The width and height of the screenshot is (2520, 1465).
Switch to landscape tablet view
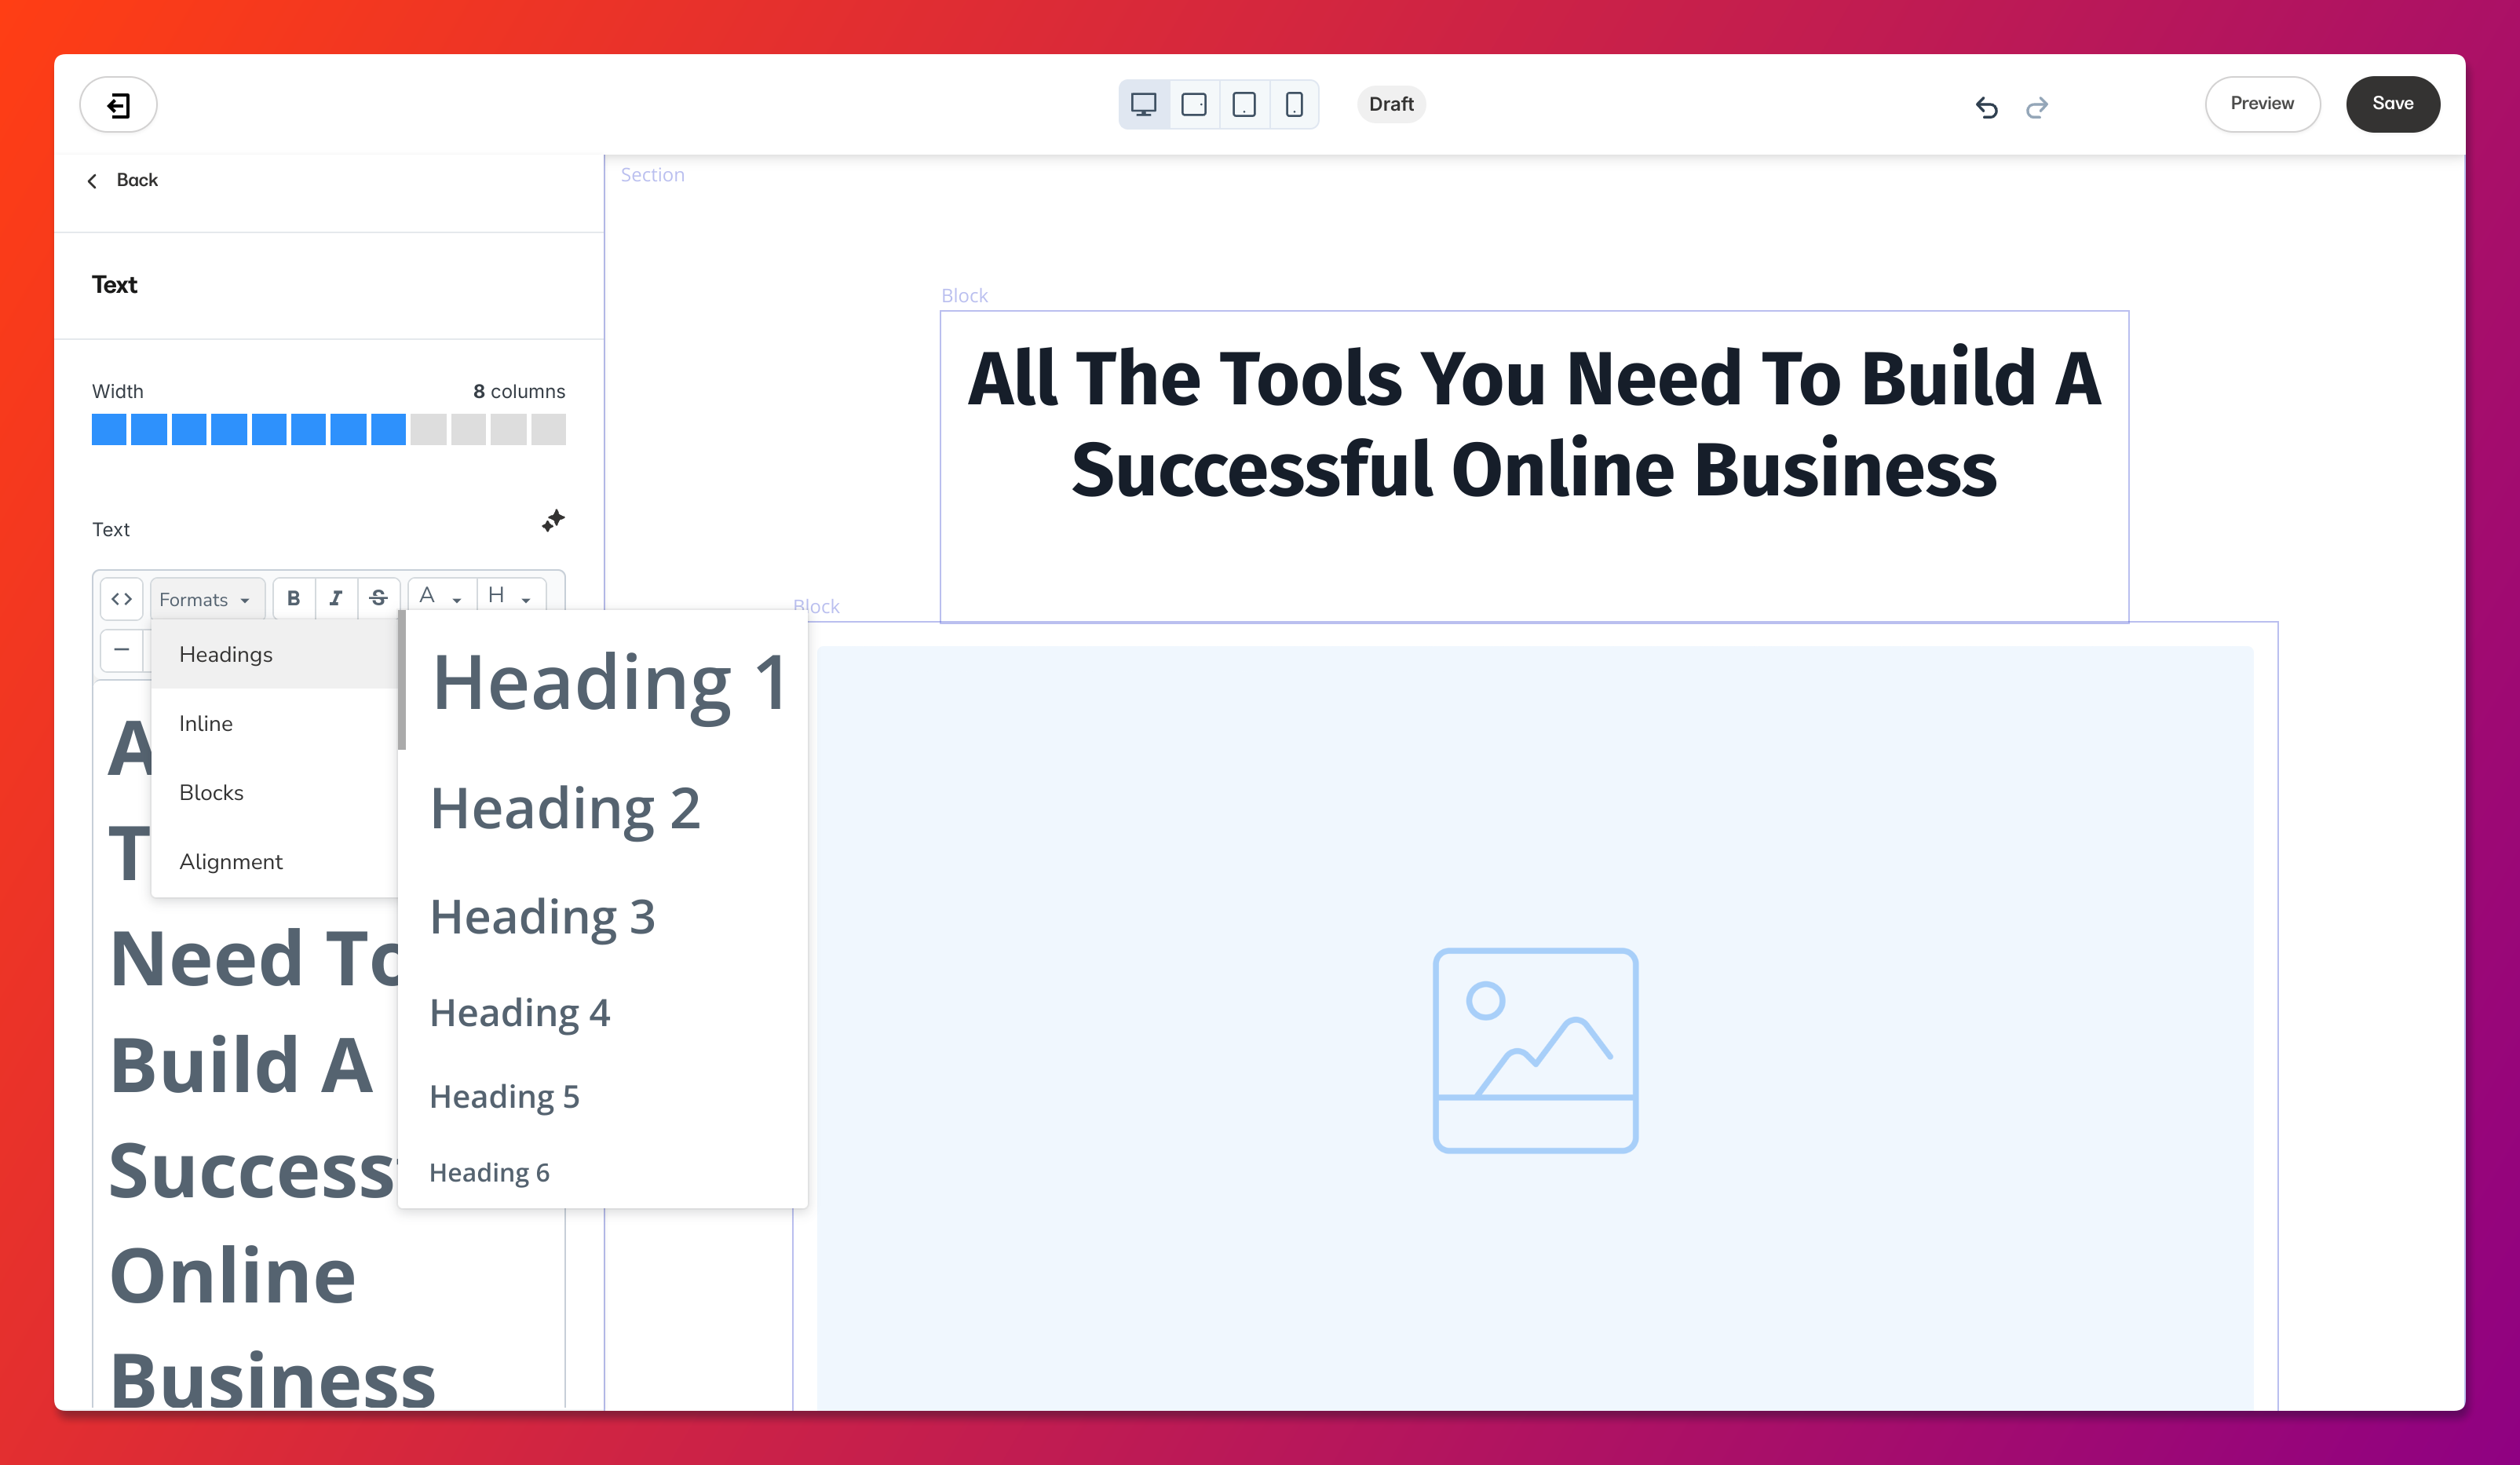pos(1193,104)
